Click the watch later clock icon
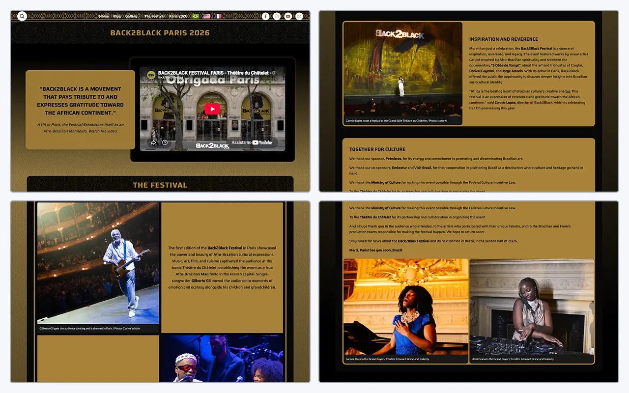629x393 pixels. [165, 142]
